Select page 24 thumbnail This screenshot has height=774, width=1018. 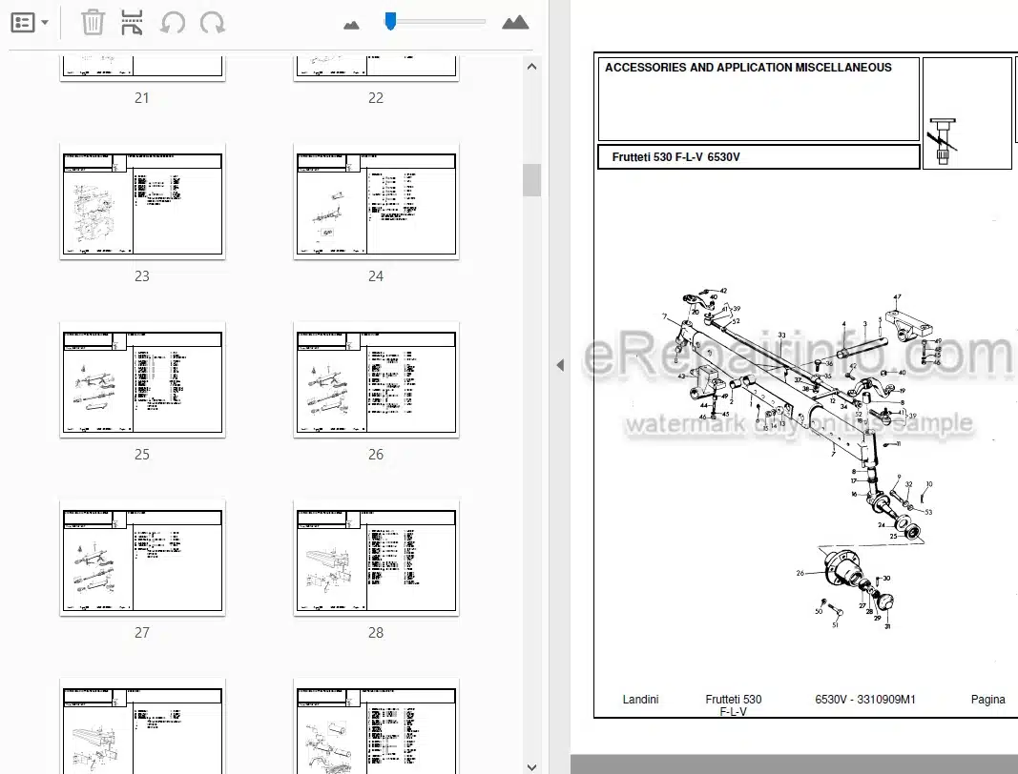(376, 202)
